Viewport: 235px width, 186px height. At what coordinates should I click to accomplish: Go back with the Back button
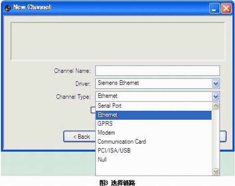pos(80,136)
